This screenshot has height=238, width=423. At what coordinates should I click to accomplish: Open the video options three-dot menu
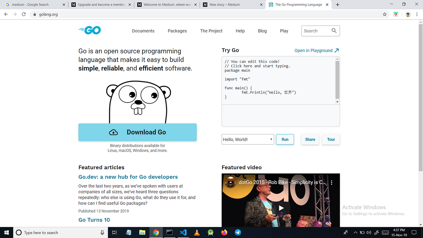point(332,182)
